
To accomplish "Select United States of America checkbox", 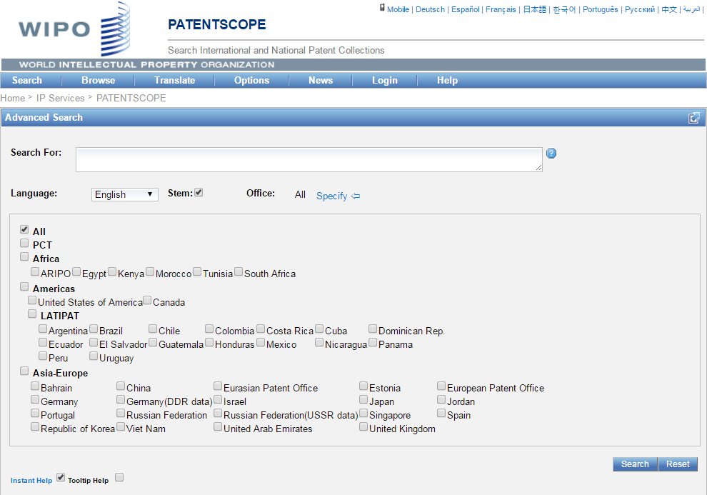I will [32, 300].
